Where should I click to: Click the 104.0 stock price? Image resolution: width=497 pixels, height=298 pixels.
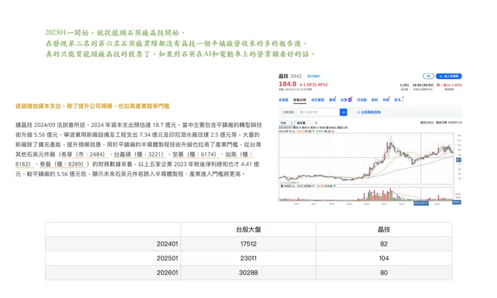(x=287, y=85)
